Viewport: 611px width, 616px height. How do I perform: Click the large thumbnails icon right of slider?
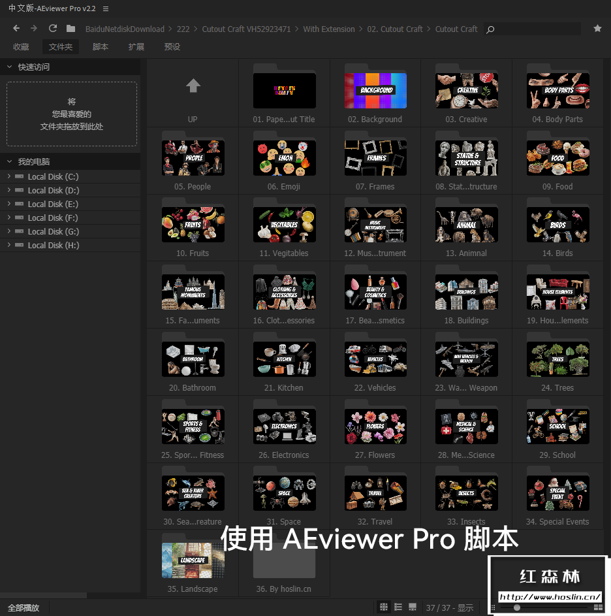(598, 608)
